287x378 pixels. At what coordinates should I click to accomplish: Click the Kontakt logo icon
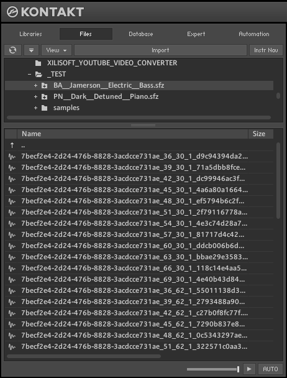pyautogui.click(x=12, y=12)
